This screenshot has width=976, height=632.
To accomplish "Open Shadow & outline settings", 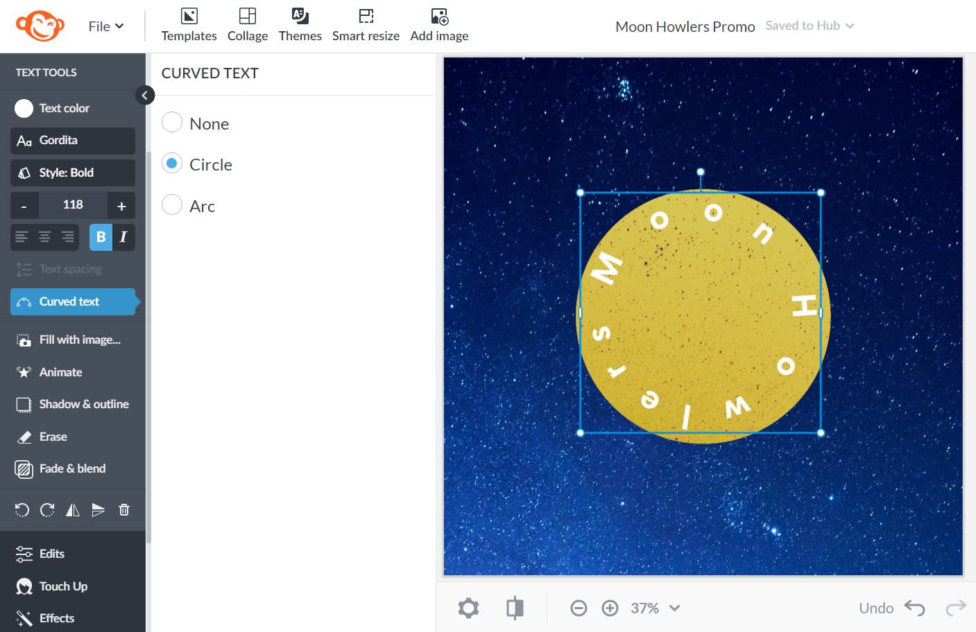I will tap(73, 404).
